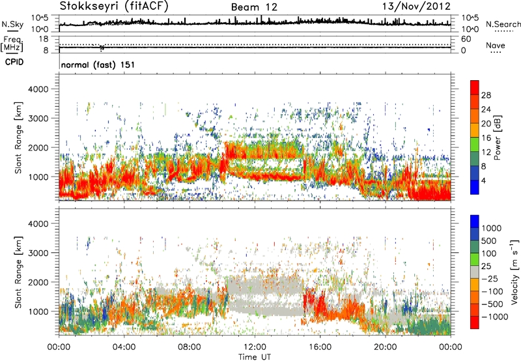
Task: Click the 3000 tick of the power panel
Action: (x=38, y=119)
